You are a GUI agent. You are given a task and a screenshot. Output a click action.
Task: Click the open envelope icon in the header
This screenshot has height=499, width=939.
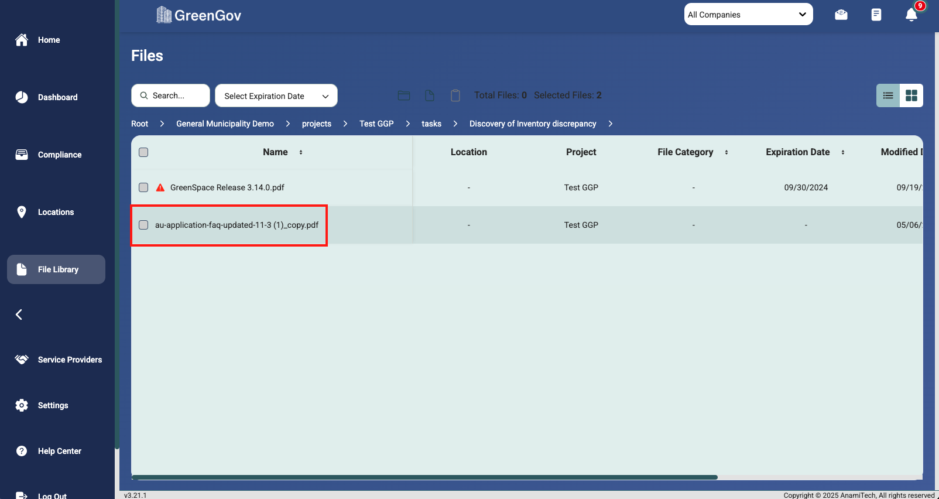coord(841,15)
